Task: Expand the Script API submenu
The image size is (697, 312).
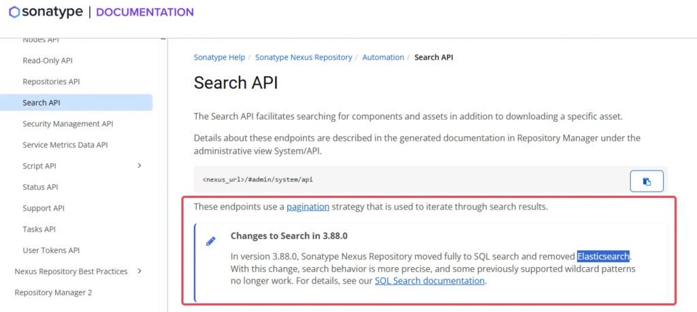Action: pyautogui.click(x=139, y=166)
